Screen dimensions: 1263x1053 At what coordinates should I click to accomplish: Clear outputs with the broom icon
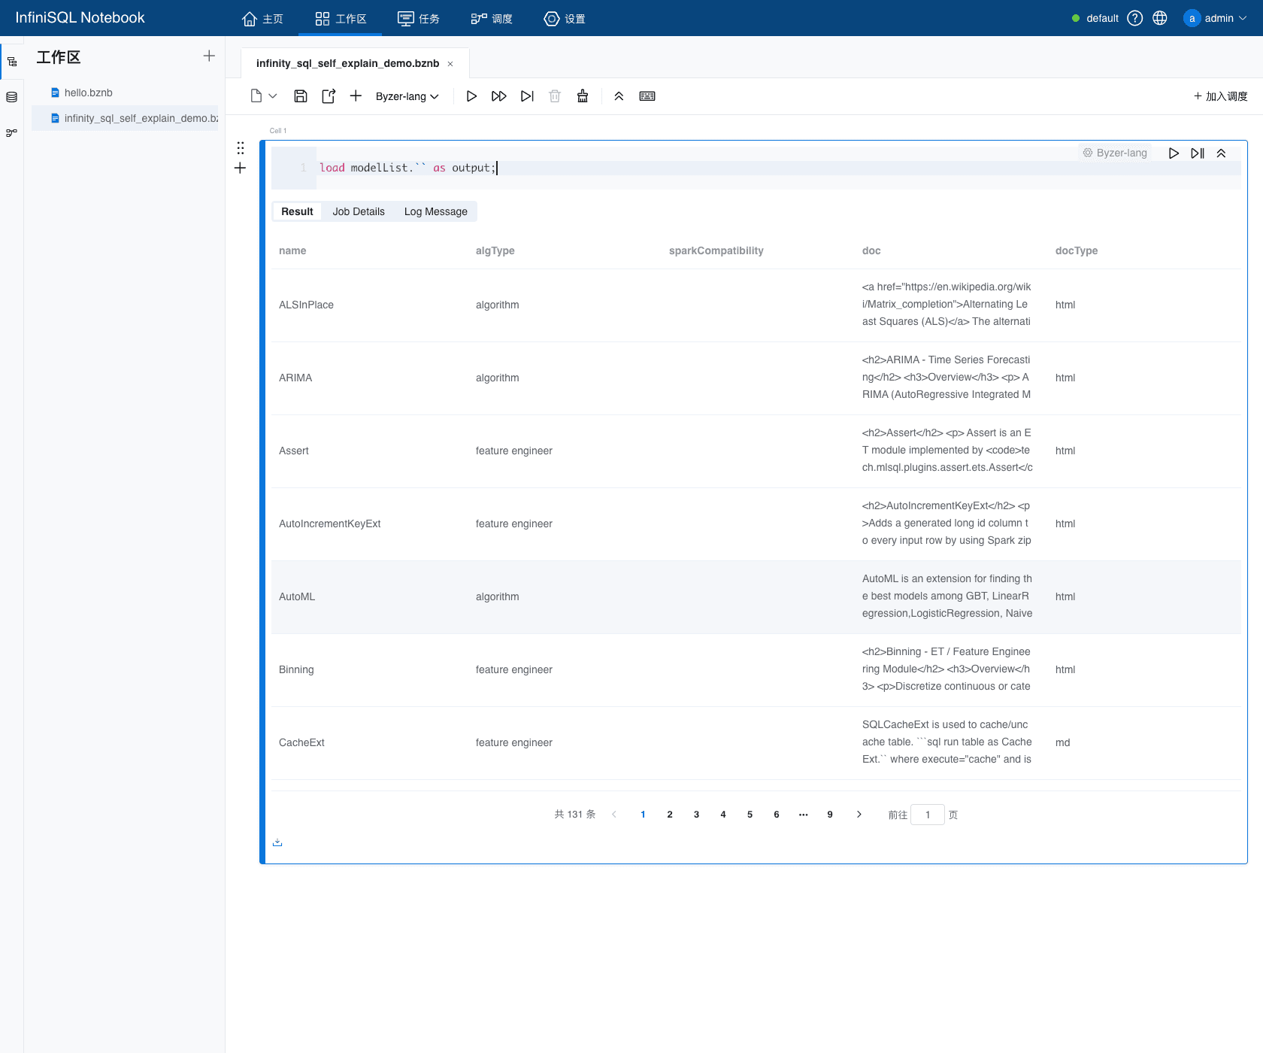(583, 96)
